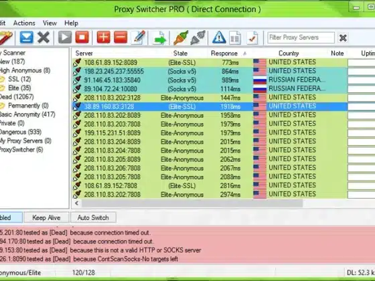The width and height of the screenshot is (375, 281).
Task: Open the Actions menu
Action: click(24, 23)
